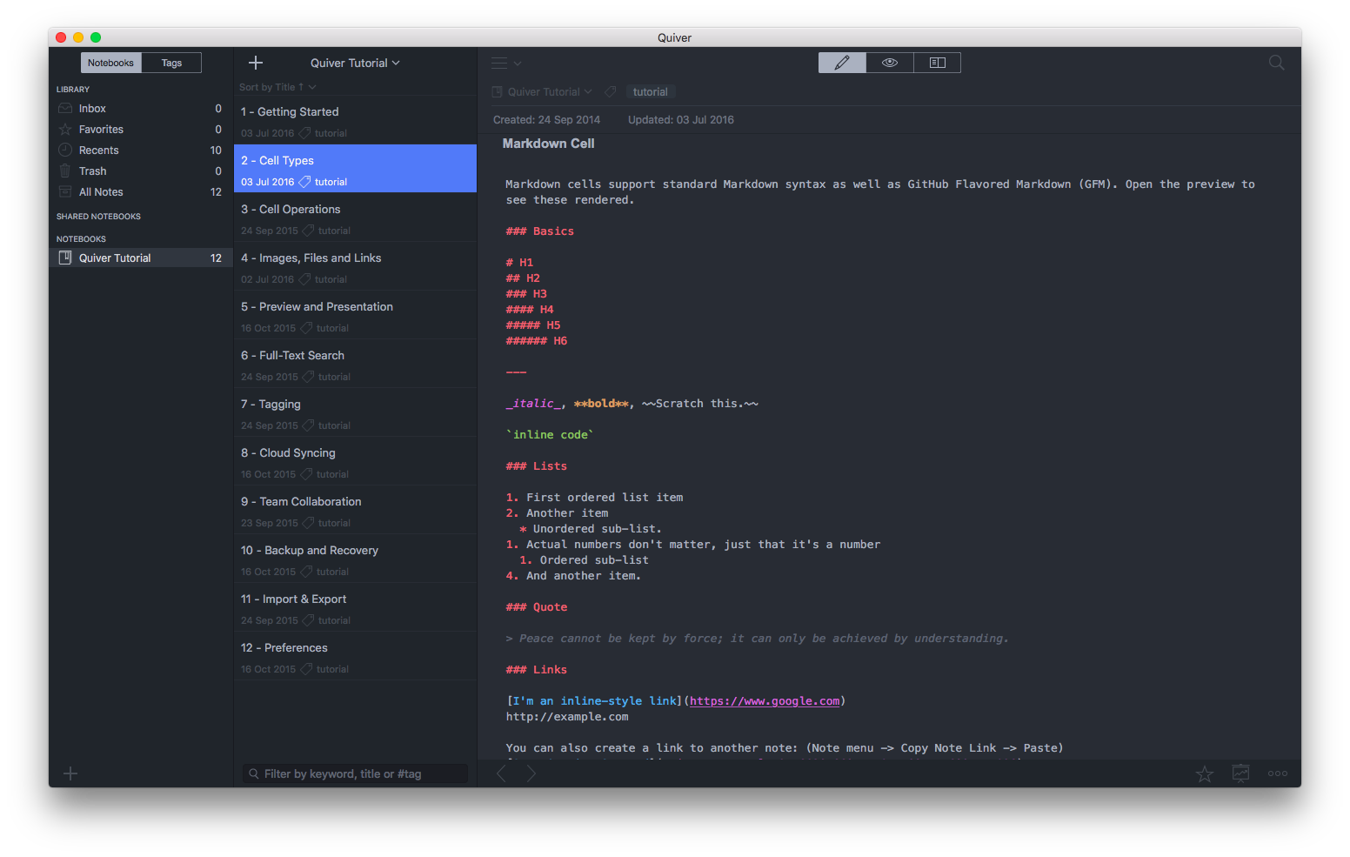Click the `inline code` line

pyautogui.click(x=550, y=435)
